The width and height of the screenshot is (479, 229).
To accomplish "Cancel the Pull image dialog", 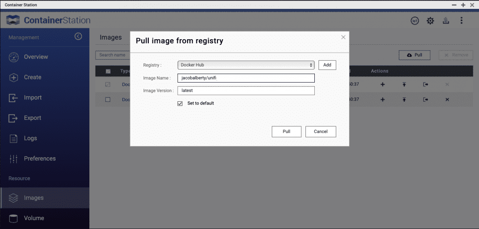I will pos(321,132).
